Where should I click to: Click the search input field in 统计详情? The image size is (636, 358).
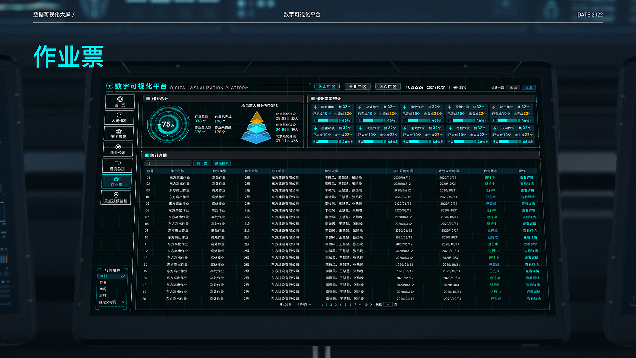point(168,163)
